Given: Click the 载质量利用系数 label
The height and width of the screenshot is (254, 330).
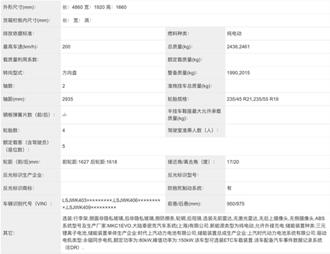Looking at the screenshot, I should pyautogui.click(x=21, y=60).
